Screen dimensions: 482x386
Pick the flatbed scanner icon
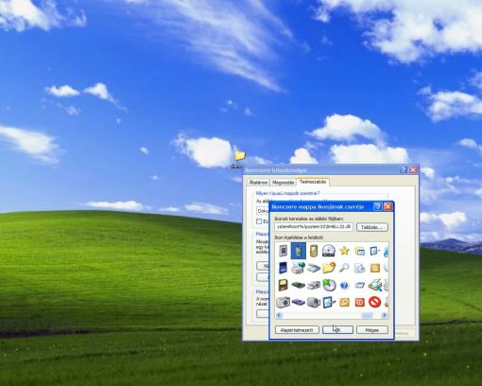[x=314, y=268]
